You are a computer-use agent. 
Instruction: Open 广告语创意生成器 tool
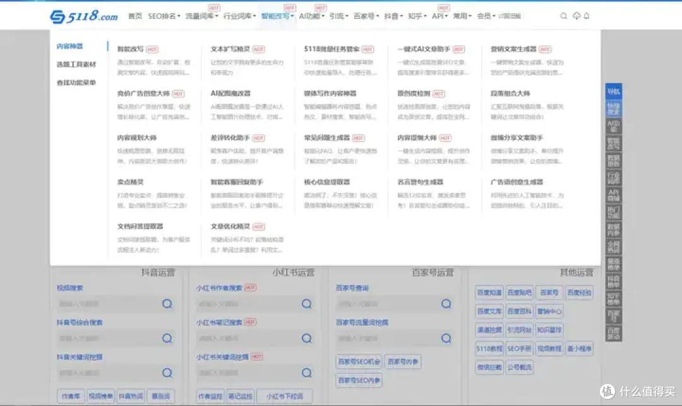[x=517, y=182]
